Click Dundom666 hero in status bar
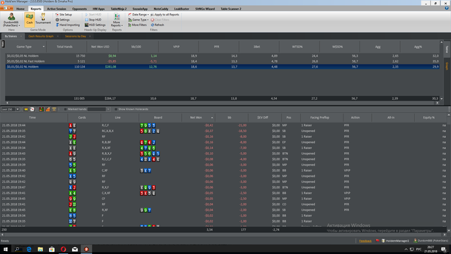 point(431,240)
